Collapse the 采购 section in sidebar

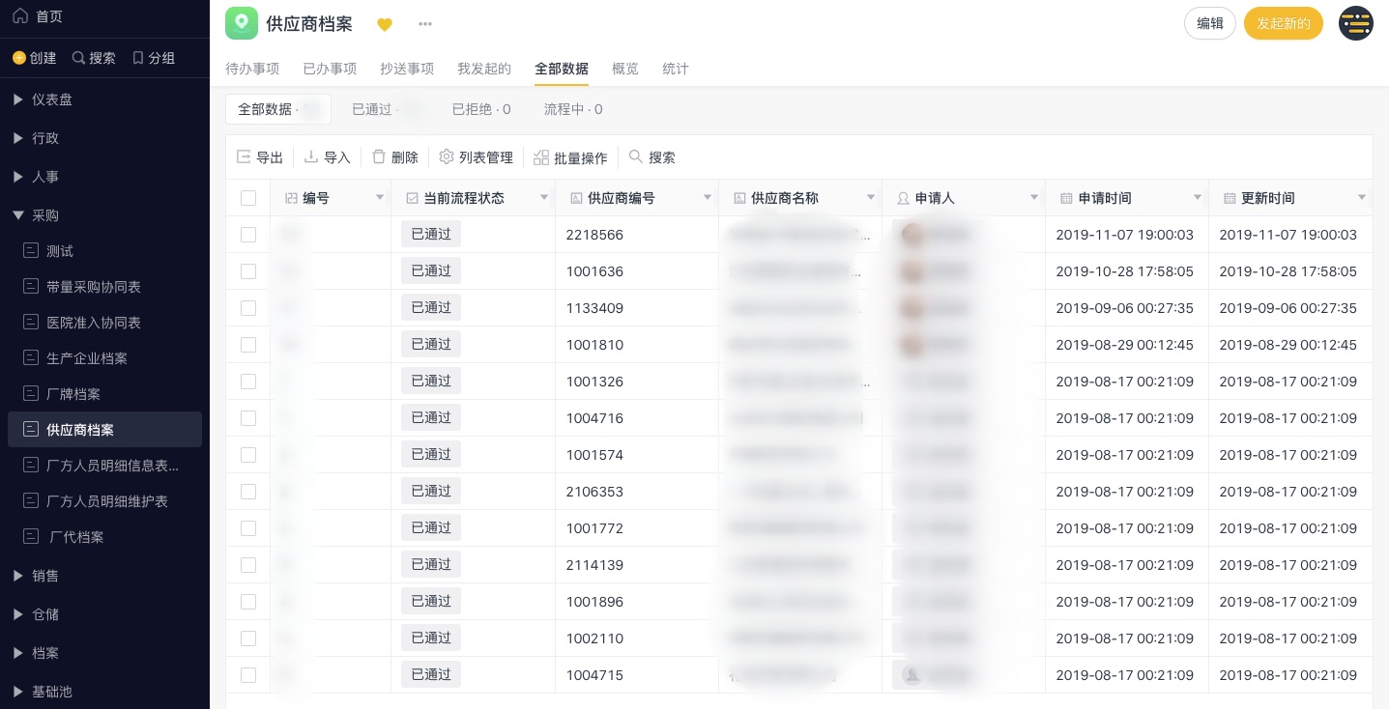(x=18, y=215)
